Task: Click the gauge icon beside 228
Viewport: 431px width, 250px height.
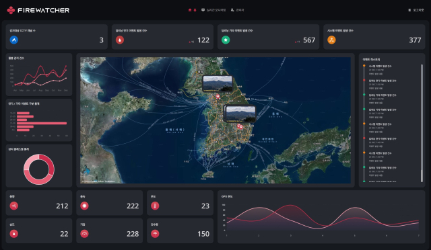Action: (x=84, y=234)
